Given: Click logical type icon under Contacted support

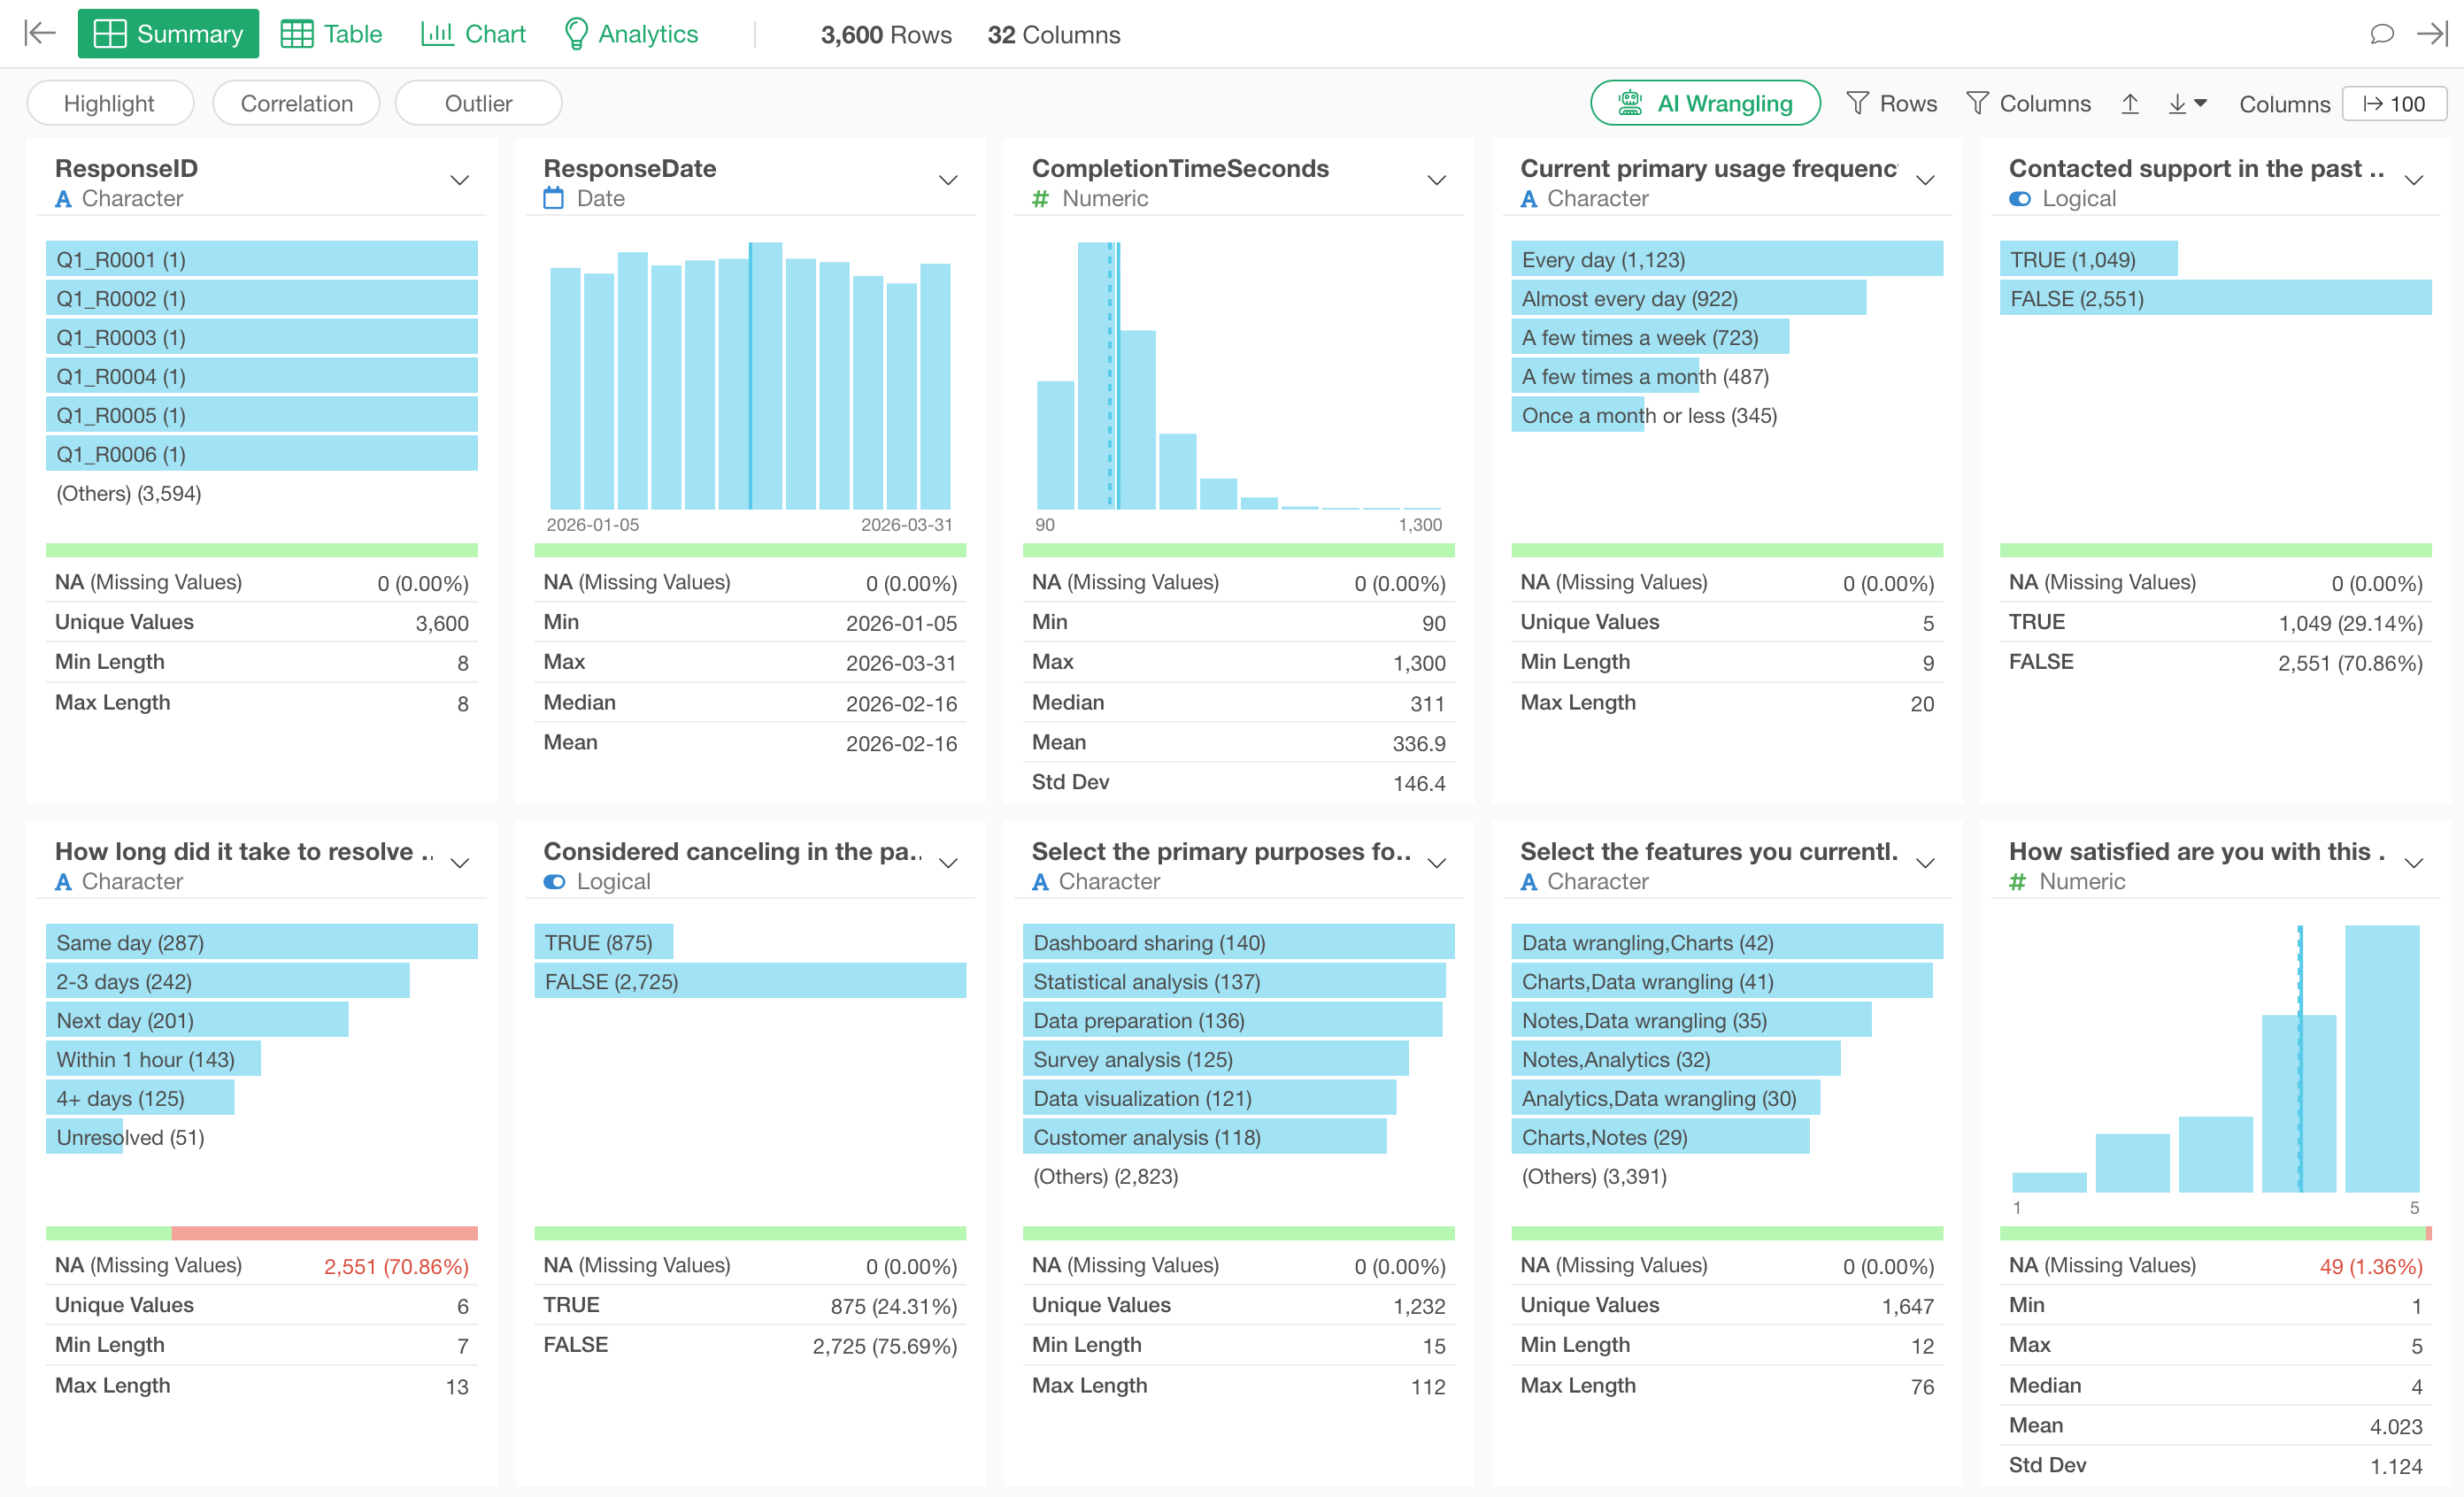Looking at the screenshot, I should click(2019, 199).
